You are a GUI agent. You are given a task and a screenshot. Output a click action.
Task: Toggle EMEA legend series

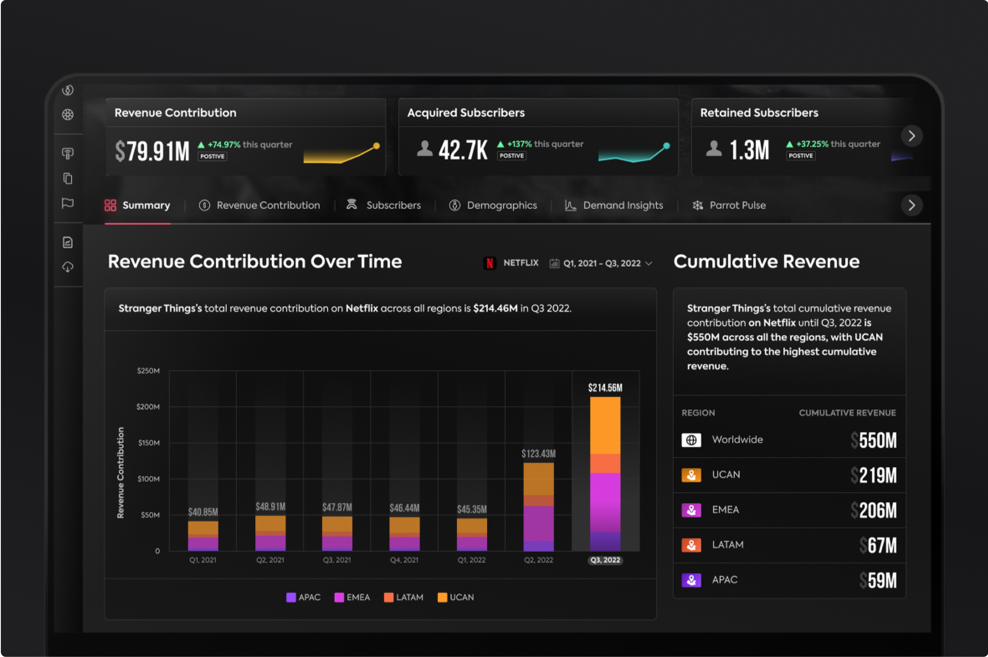pos(352,597)
